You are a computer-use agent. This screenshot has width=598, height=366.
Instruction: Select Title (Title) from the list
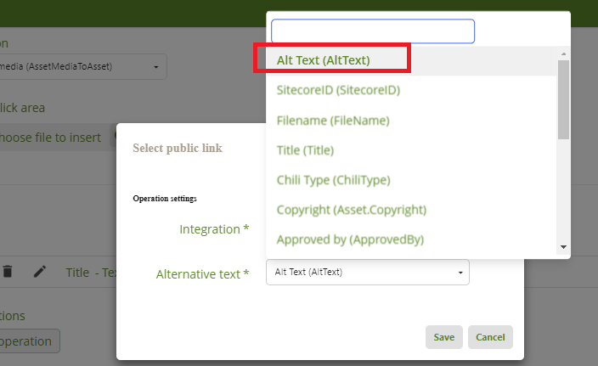pos(305,150)
